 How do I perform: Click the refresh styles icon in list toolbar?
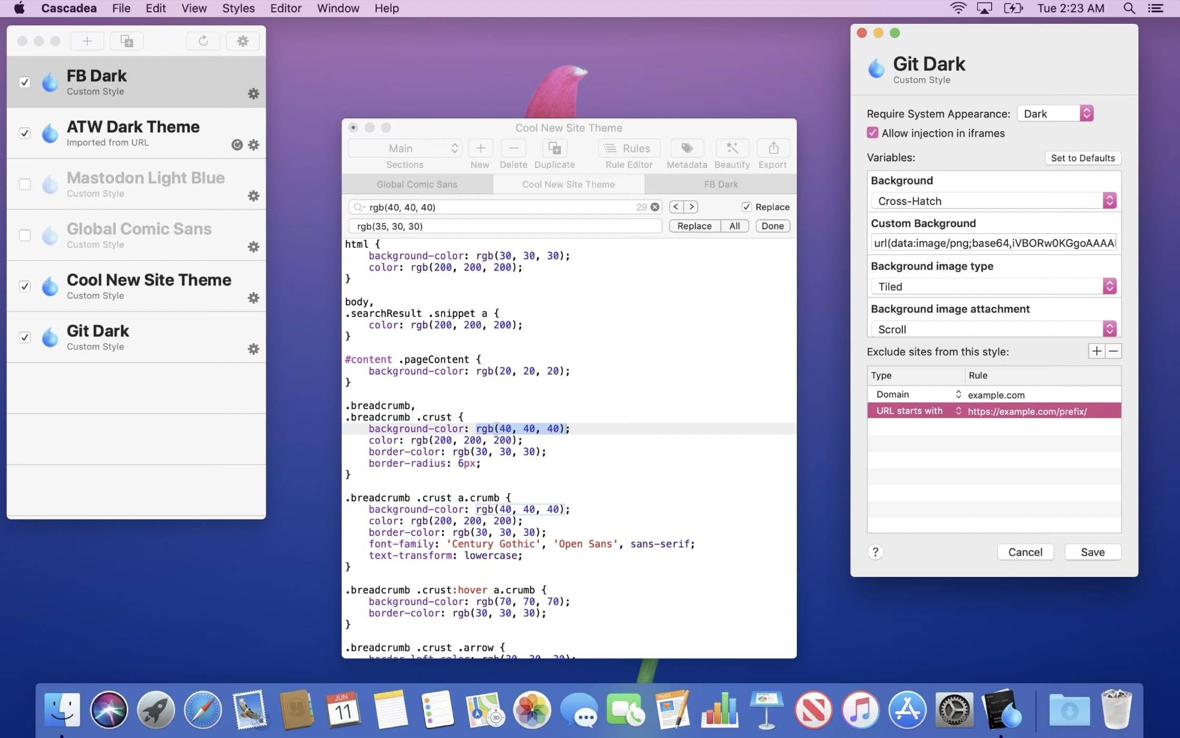(x=203, y=41)
